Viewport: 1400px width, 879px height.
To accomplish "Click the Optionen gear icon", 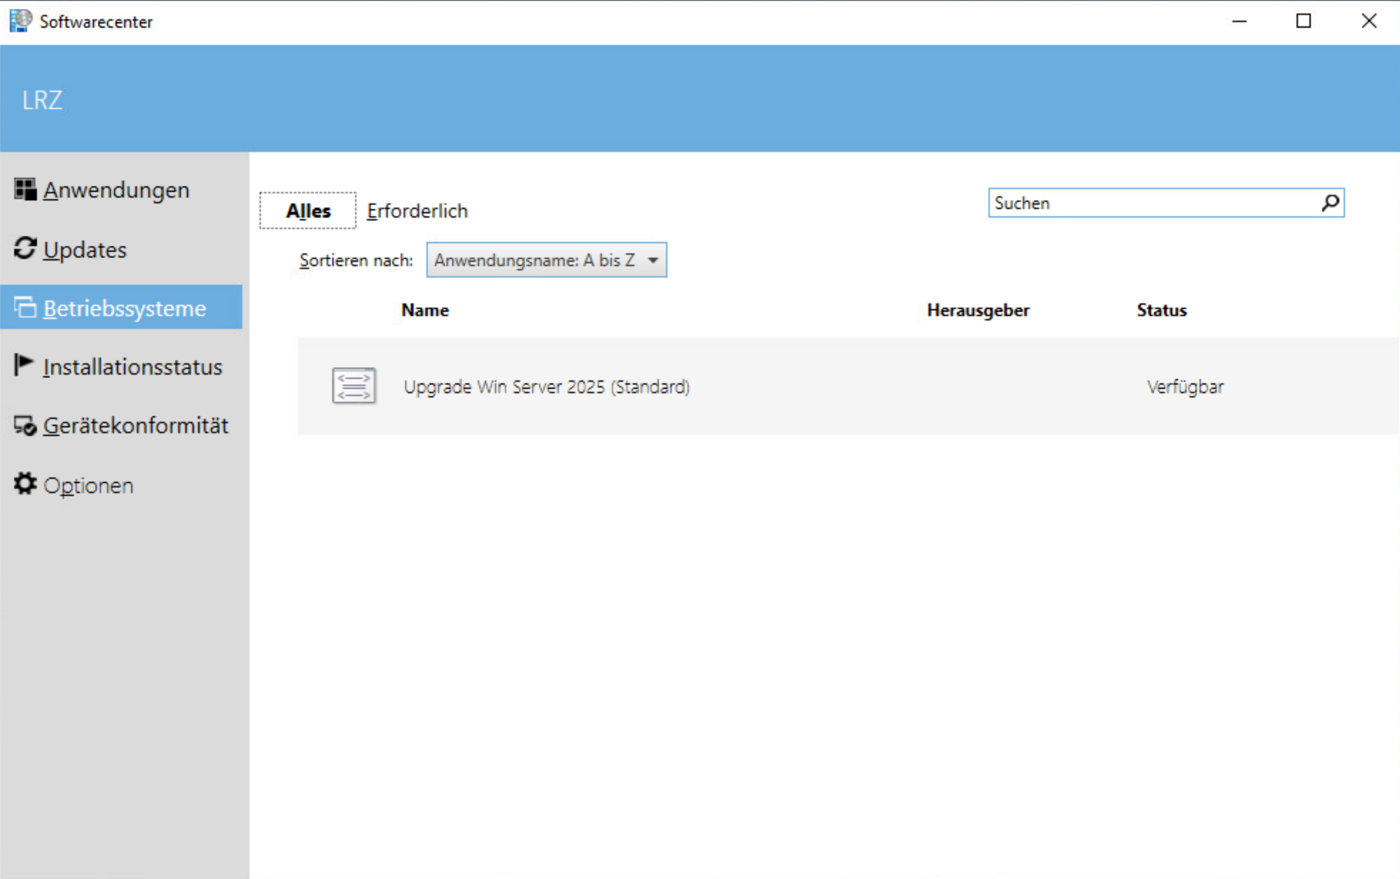I will pos(25,484).
